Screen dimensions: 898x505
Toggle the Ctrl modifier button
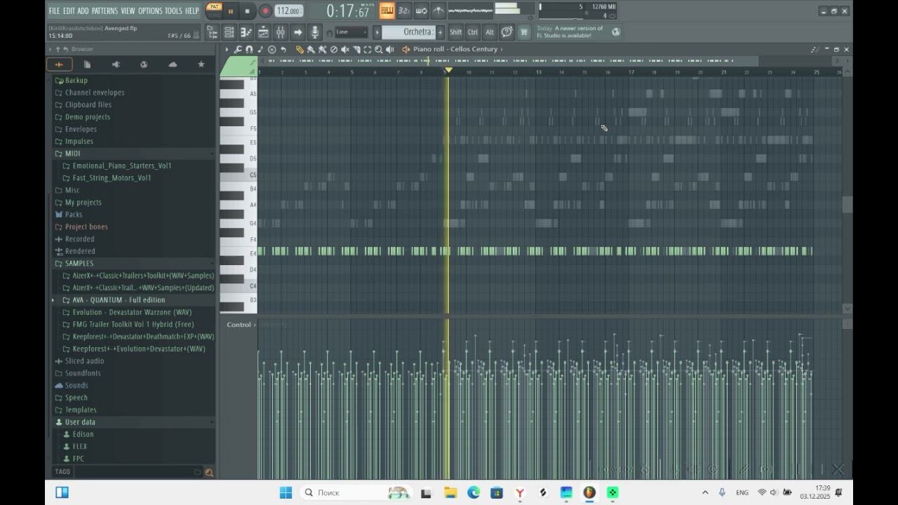473,32
